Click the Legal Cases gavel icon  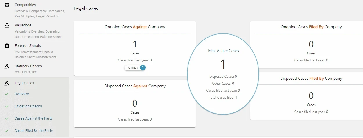pos(7,83)
